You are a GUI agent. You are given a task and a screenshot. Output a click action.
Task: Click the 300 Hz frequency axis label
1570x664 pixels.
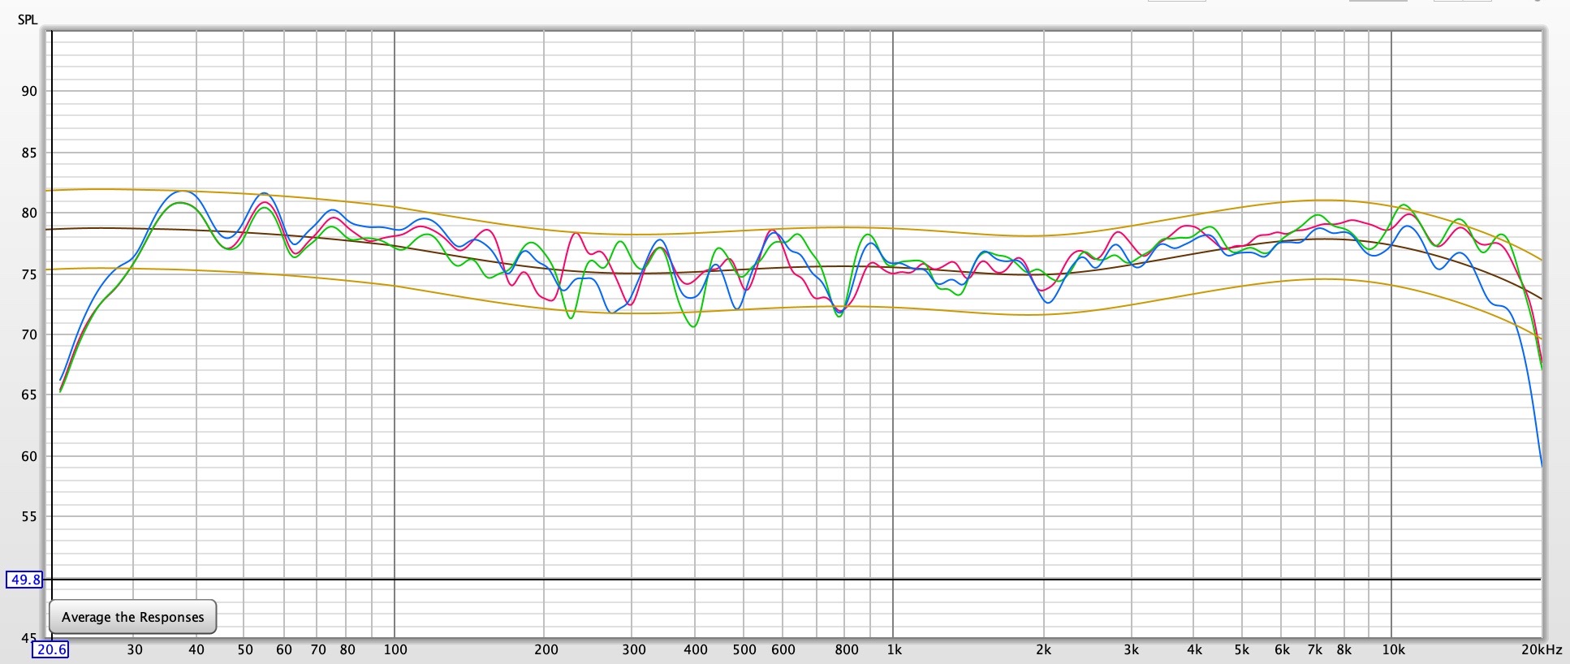click(x=634, y=649)
